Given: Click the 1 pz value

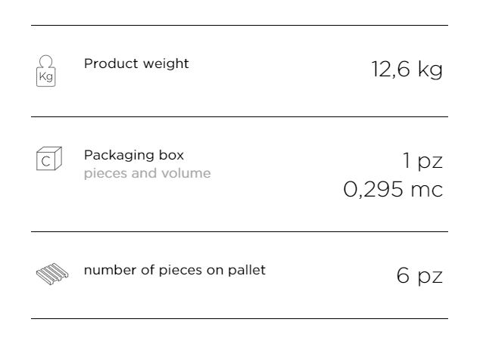Looking at the screenshot, I should [x=422, y=160].
